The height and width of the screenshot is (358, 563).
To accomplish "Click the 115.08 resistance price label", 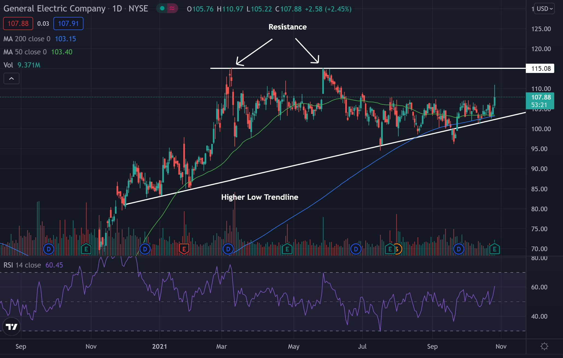I will click(x=540, y=68).
